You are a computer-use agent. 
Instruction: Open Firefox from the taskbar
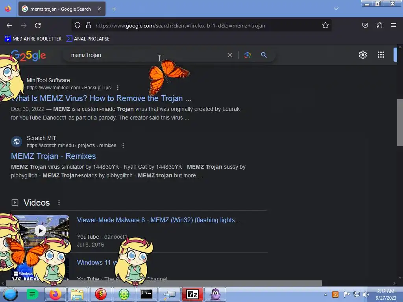coord(55,294)
